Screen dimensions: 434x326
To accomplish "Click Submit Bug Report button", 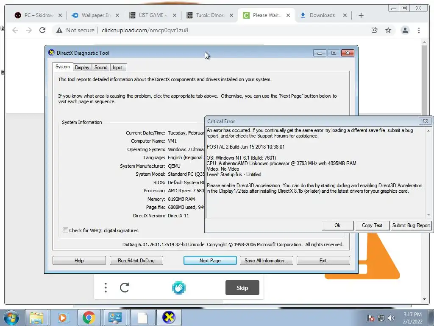I will pos(411,225).
